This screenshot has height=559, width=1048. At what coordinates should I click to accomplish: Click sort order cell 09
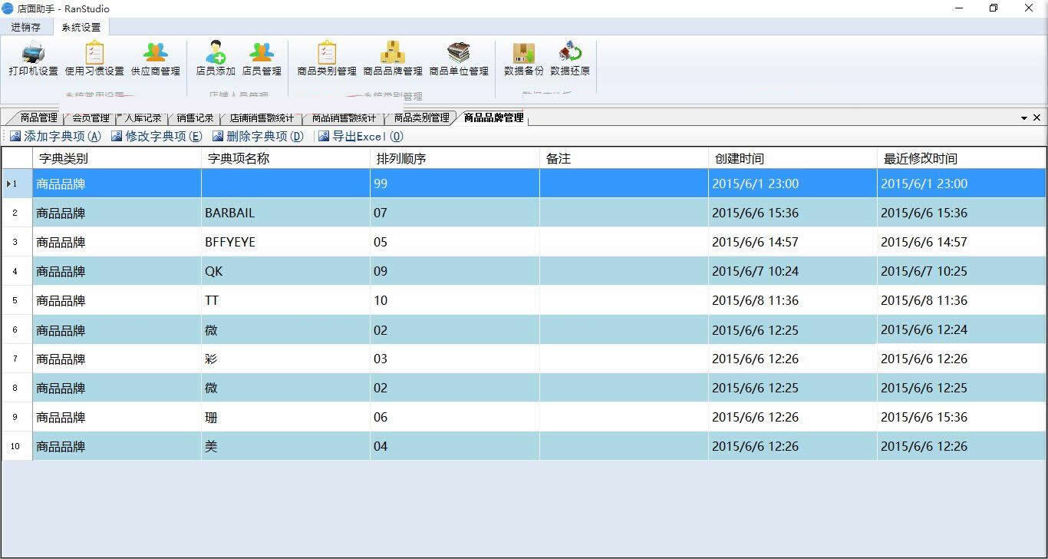click(x=455, y=271)
